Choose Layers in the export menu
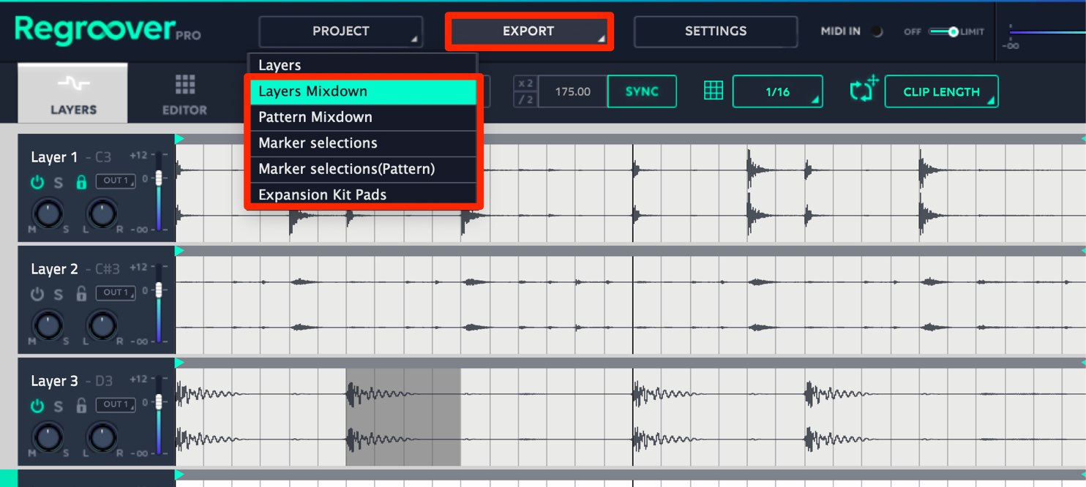The width and height of the screenshot is (1086, 487). tap(362, 65)
